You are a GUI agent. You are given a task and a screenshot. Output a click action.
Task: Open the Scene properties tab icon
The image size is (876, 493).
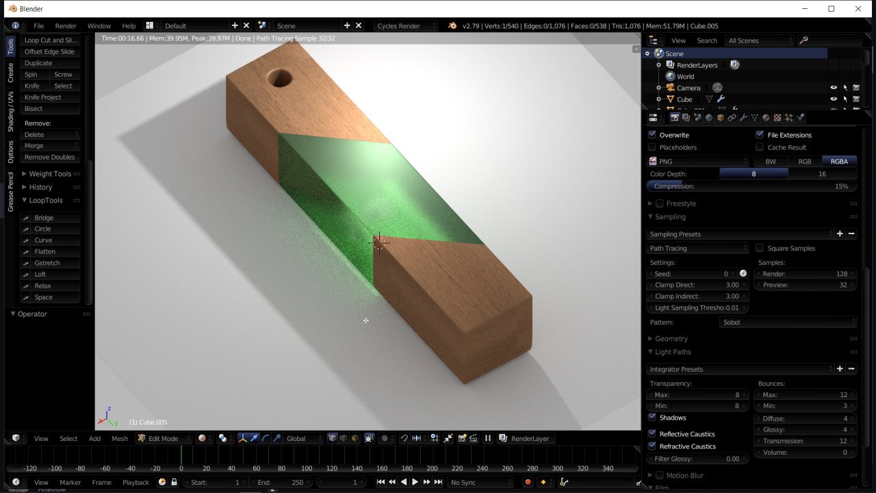click(x=697, y=118)
